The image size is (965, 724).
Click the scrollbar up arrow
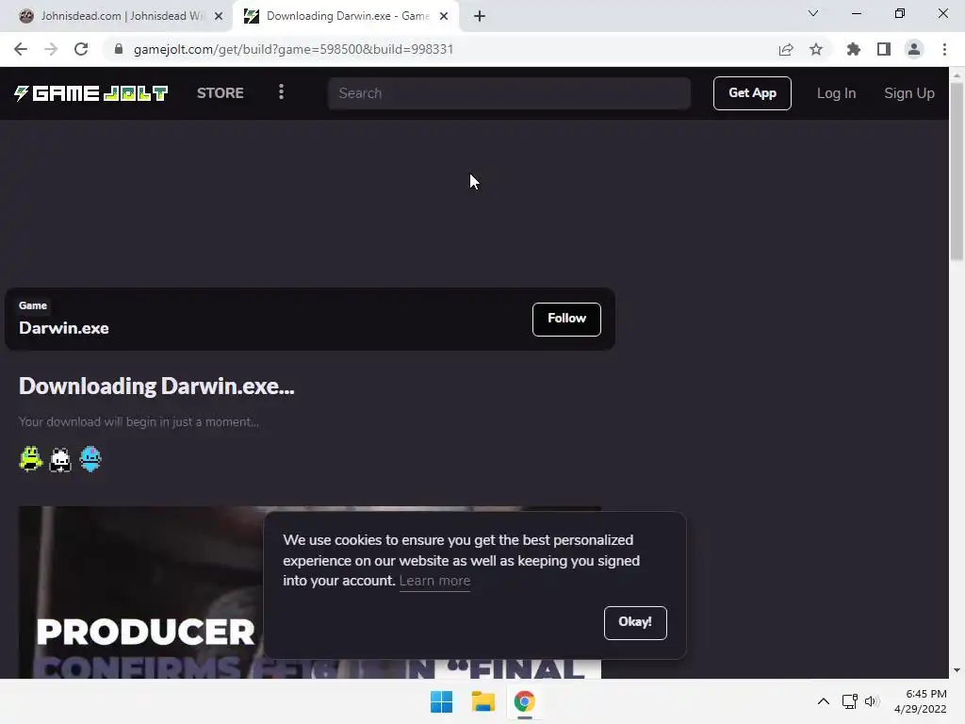pos(957,74)
